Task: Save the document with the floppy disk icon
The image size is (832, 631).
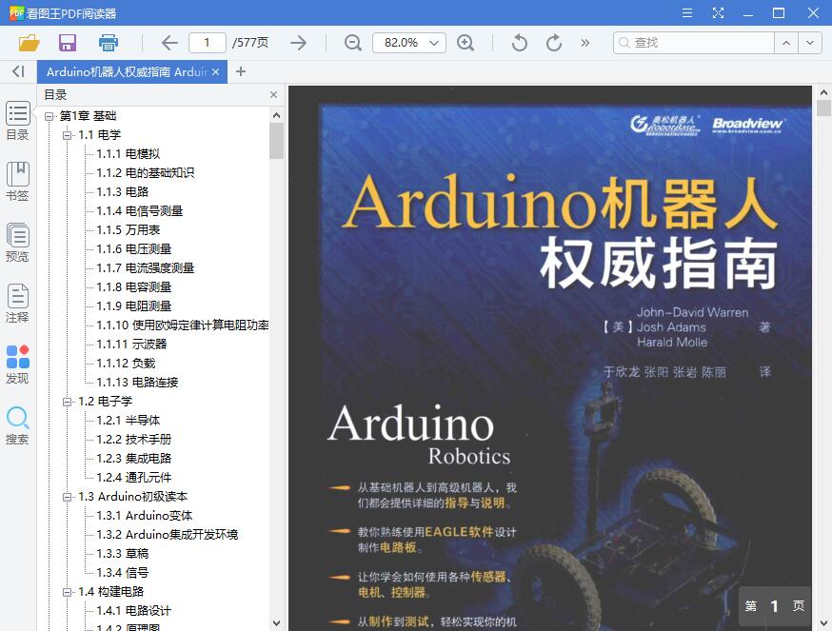Action: (68, 43)
